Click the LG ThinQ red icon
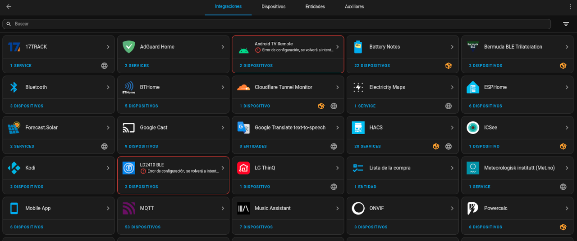The width and height of the screenshot is (577, 241). click(x=243, y=168)
